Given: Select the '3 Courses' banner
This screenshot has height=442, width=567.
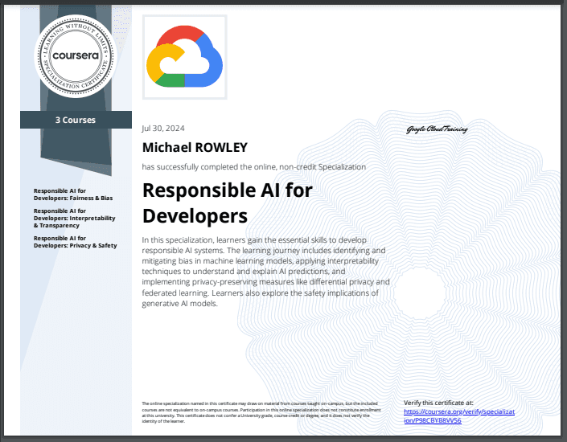Looking at the screenshot, I should (x=76, y=120).
